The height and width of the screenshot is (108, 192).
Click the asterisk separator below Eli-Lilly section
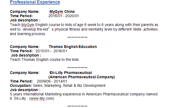[77, 107]
